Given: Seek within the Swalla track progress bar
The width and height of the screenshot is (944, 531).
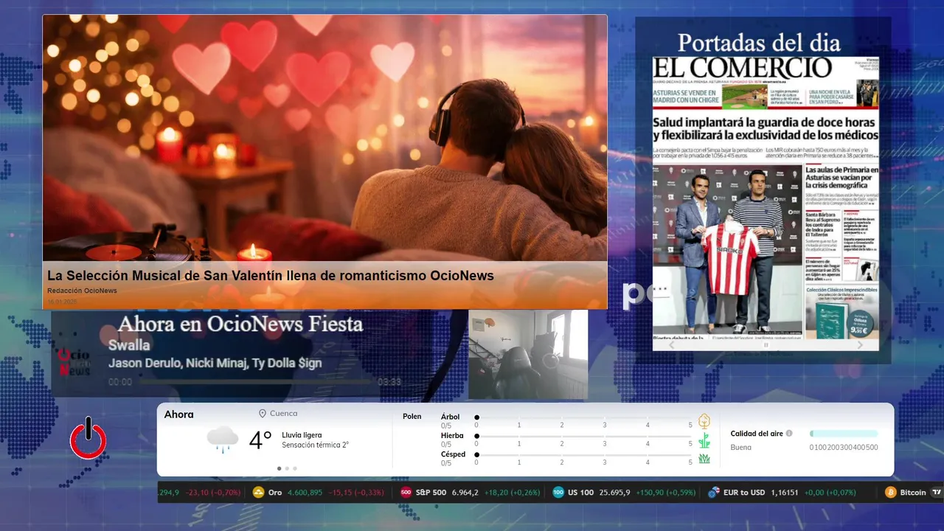Looking at the screenshot, I should pos(255,382).
